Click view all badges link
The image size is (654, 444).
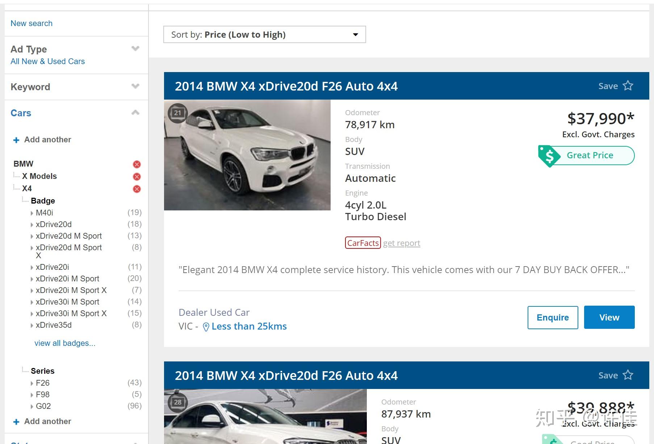click(x=65, y=343)
